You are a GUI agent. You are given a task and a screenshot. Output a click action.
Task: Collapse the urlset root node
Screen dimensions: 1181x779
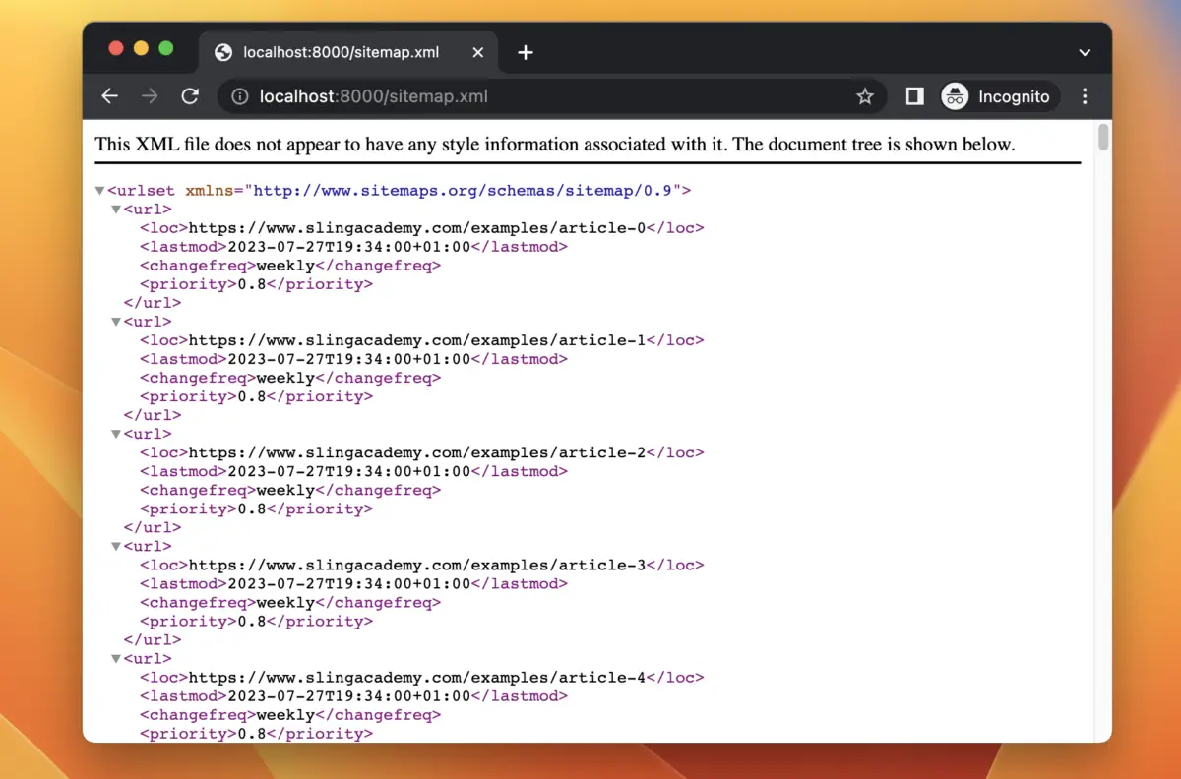tap(99, 191)
